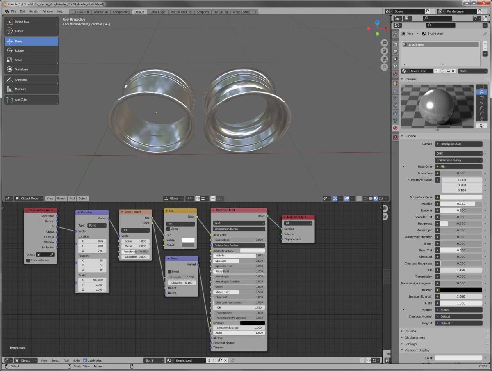Toggle Invert checkbox in Bump node
This screenshot has width=492, height=371.
[169, 271]
